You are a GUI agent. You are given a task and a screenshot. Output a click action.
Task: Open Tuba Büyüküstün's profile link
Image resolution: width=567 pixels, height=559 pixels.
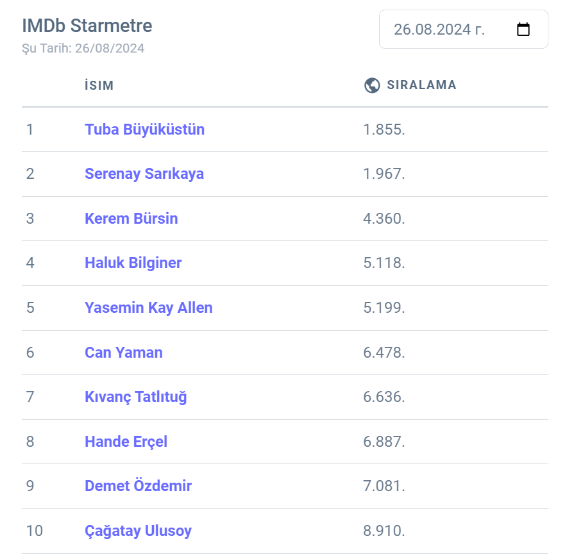[x=144, y=129]
